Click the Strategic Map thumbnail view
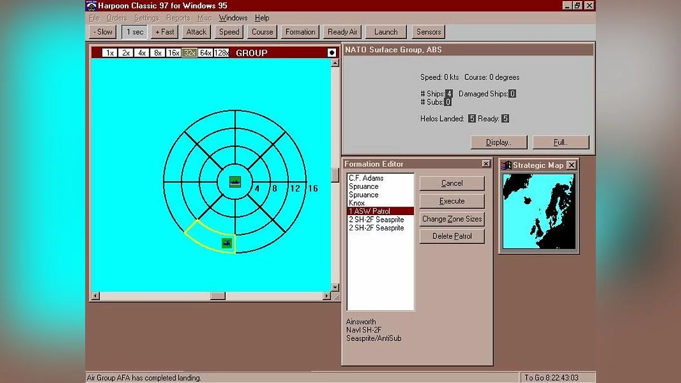This screenshot has width=681, height=383. pyautogui.click(x=539, y=211)
